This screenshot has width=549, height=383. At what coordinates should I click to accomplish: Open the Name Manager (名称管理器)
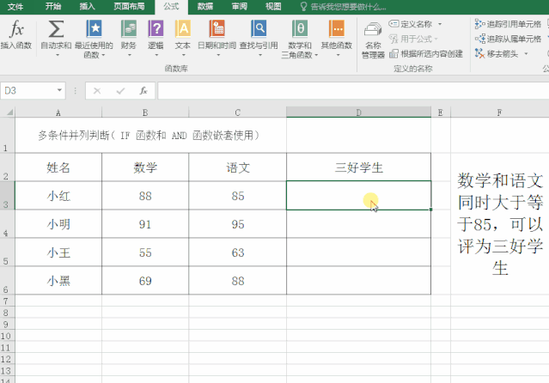pos(373,40)
